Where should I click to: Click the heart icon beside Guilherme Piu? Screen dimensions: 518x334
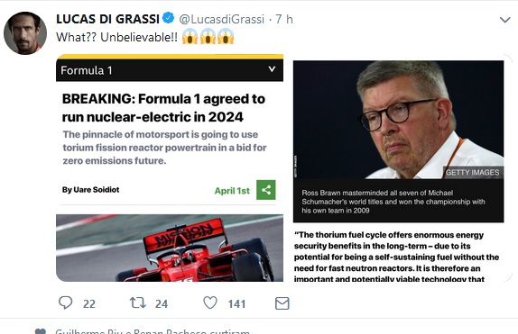pyautogui.click(x=41, y=331)
